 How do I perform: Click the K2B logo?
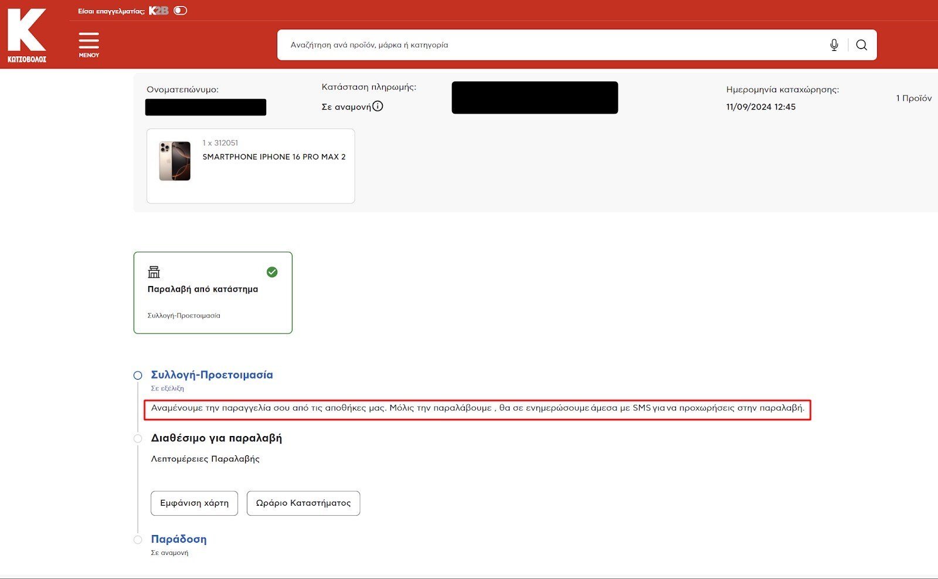[158, 11]
